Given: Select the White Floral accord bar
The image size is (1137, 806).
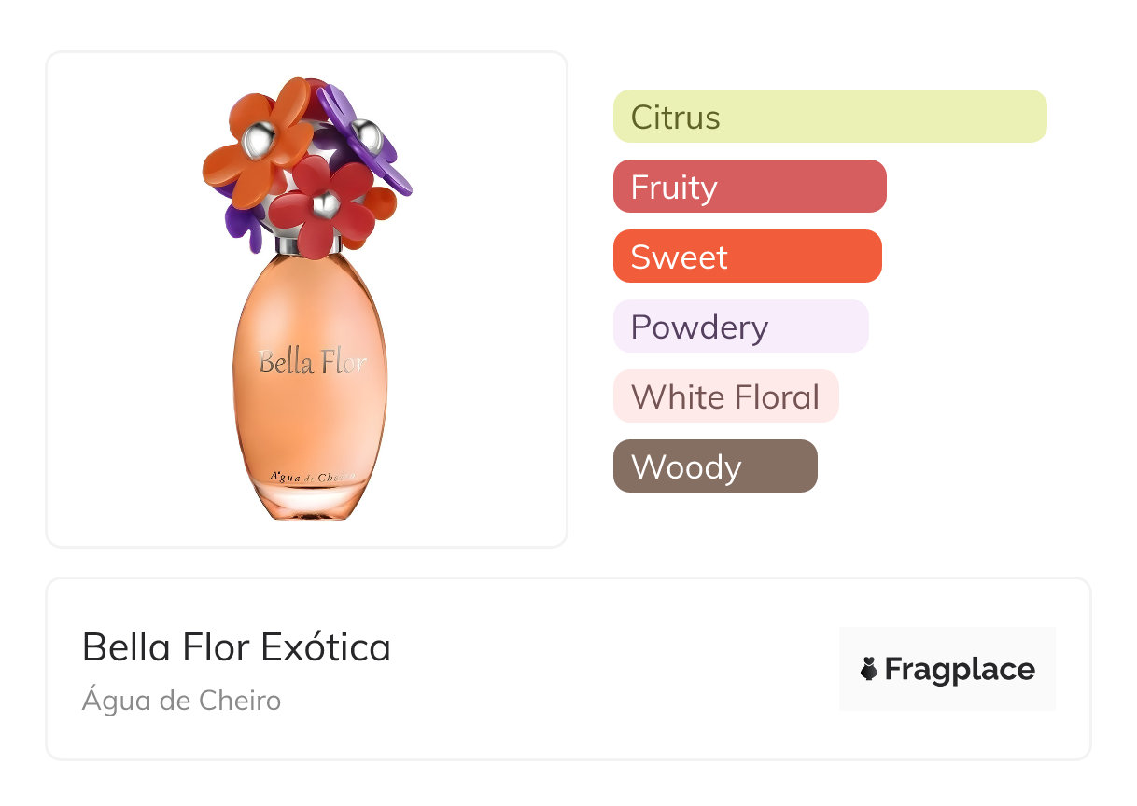Looking at the screenshot, I should coord(725,396).
